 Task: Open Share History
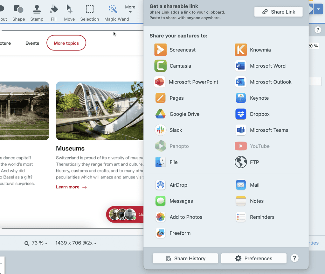[x=185, y=258]
